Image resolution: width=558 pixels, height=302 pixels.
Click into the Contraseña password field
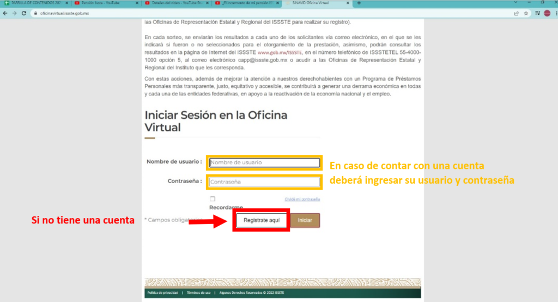264,182
